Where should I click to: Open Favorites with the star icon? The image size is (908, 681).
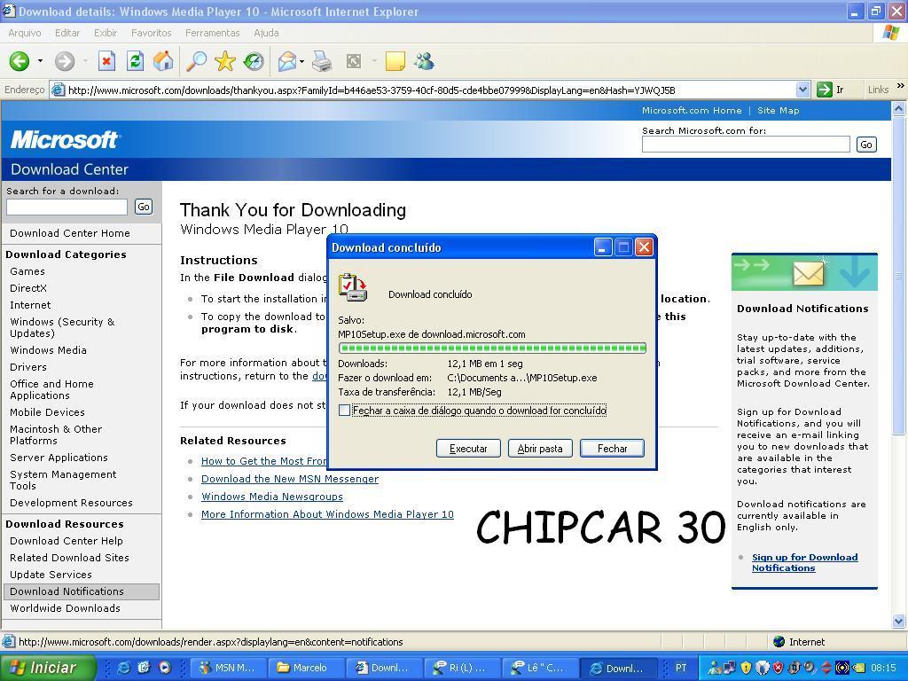(224, 61)
